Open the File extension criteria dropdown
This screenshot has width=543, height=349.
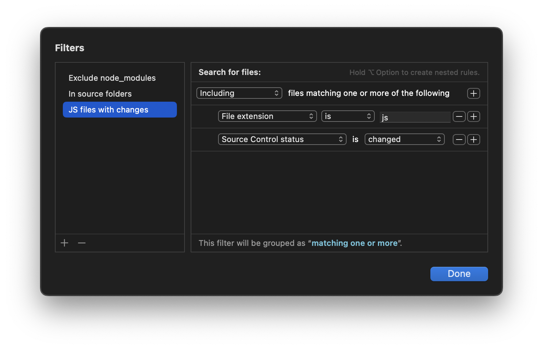coord(268,116)
